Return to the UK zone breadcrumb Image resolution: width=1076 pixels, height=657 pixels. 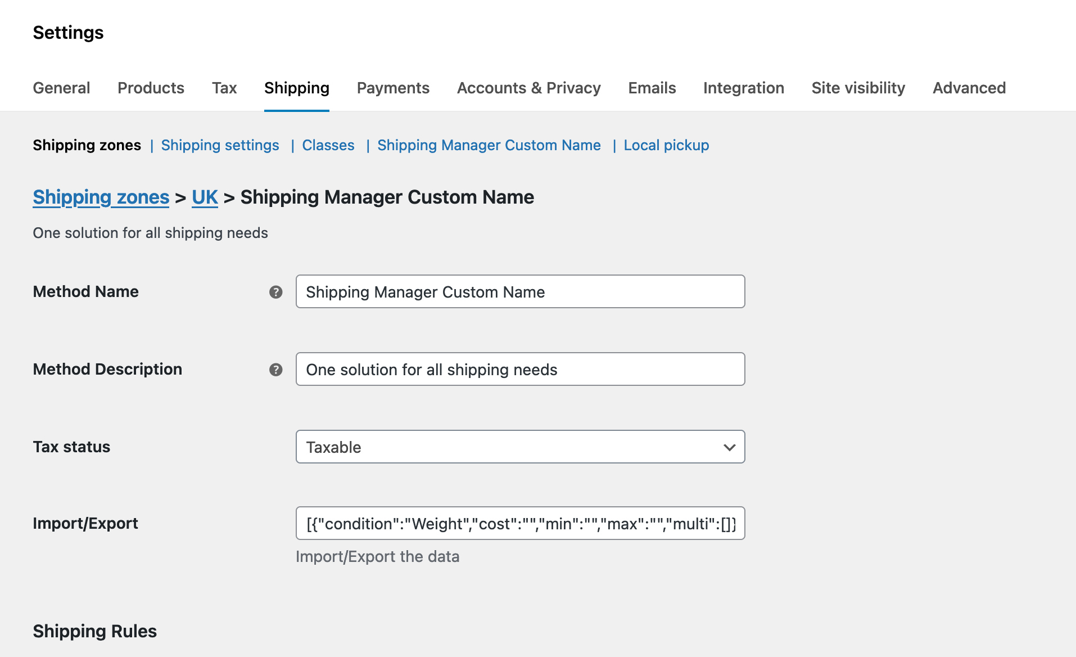pos(205,197)
